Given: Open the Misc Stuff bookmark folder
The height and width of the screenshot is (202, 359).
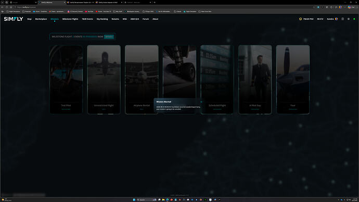Looking at the screenshot, I should [x=118, y=11].
